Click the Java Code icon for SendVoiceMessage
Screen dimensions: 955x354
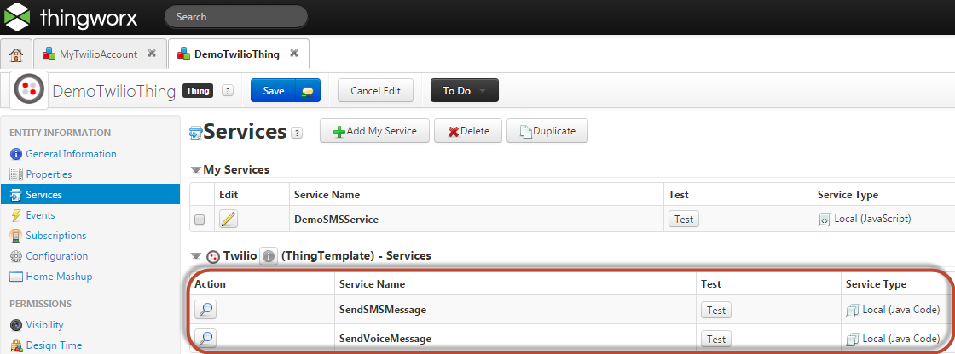(852, 339)
